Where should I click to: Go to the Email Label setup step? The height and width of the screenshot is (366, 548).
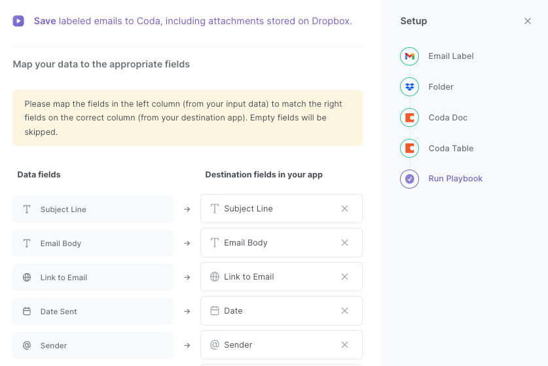(451, 56)
